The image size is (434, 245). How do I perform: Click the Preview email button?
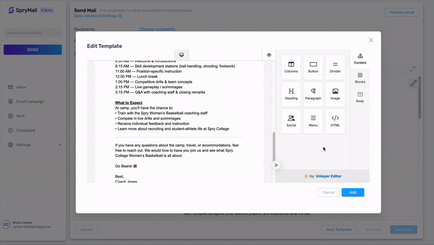click(402, 13)
